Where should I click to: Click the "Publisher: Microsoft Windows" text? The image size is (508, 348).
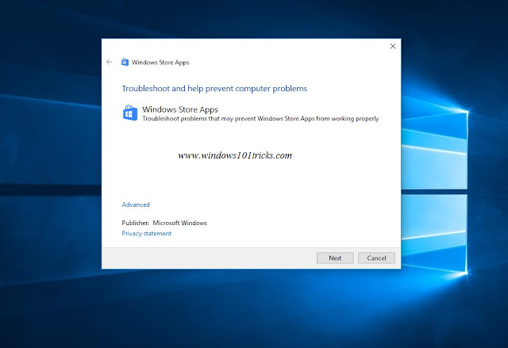click(x=164, y=223)
